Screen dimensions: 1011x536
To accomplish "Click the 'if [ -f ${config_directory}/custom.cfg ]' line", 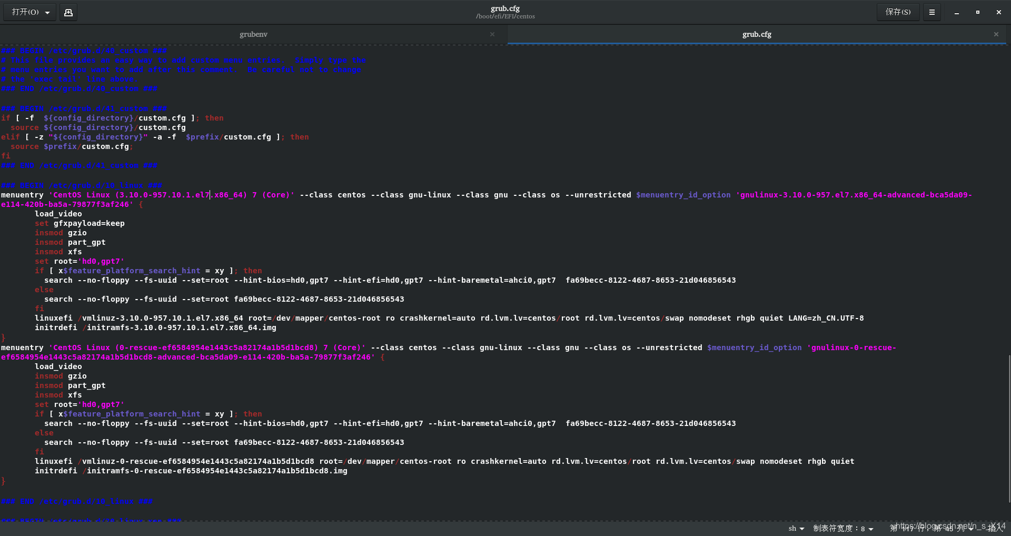I will coord(112,118).
